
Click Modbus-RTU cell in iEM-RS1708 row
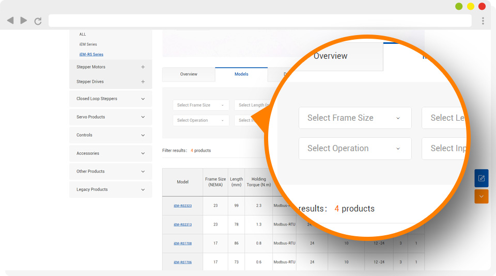click(284, 243)
